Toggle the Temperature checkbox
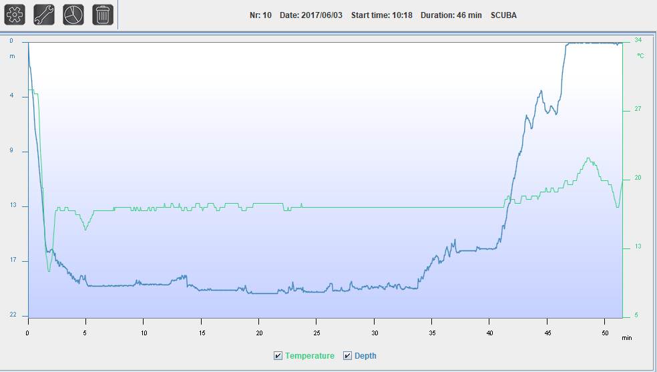The height and width of the screenshot is (372, 657). (x=278, y=356)
